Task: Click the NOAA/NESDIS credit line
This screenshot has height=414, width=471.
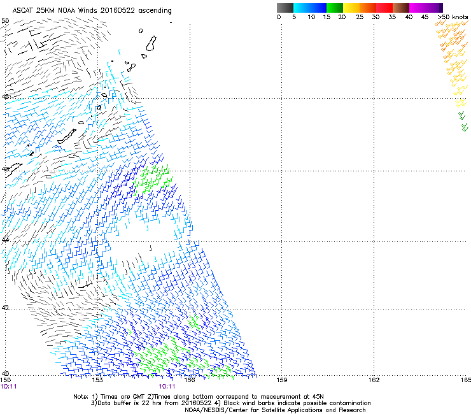Action: [275, 410]
